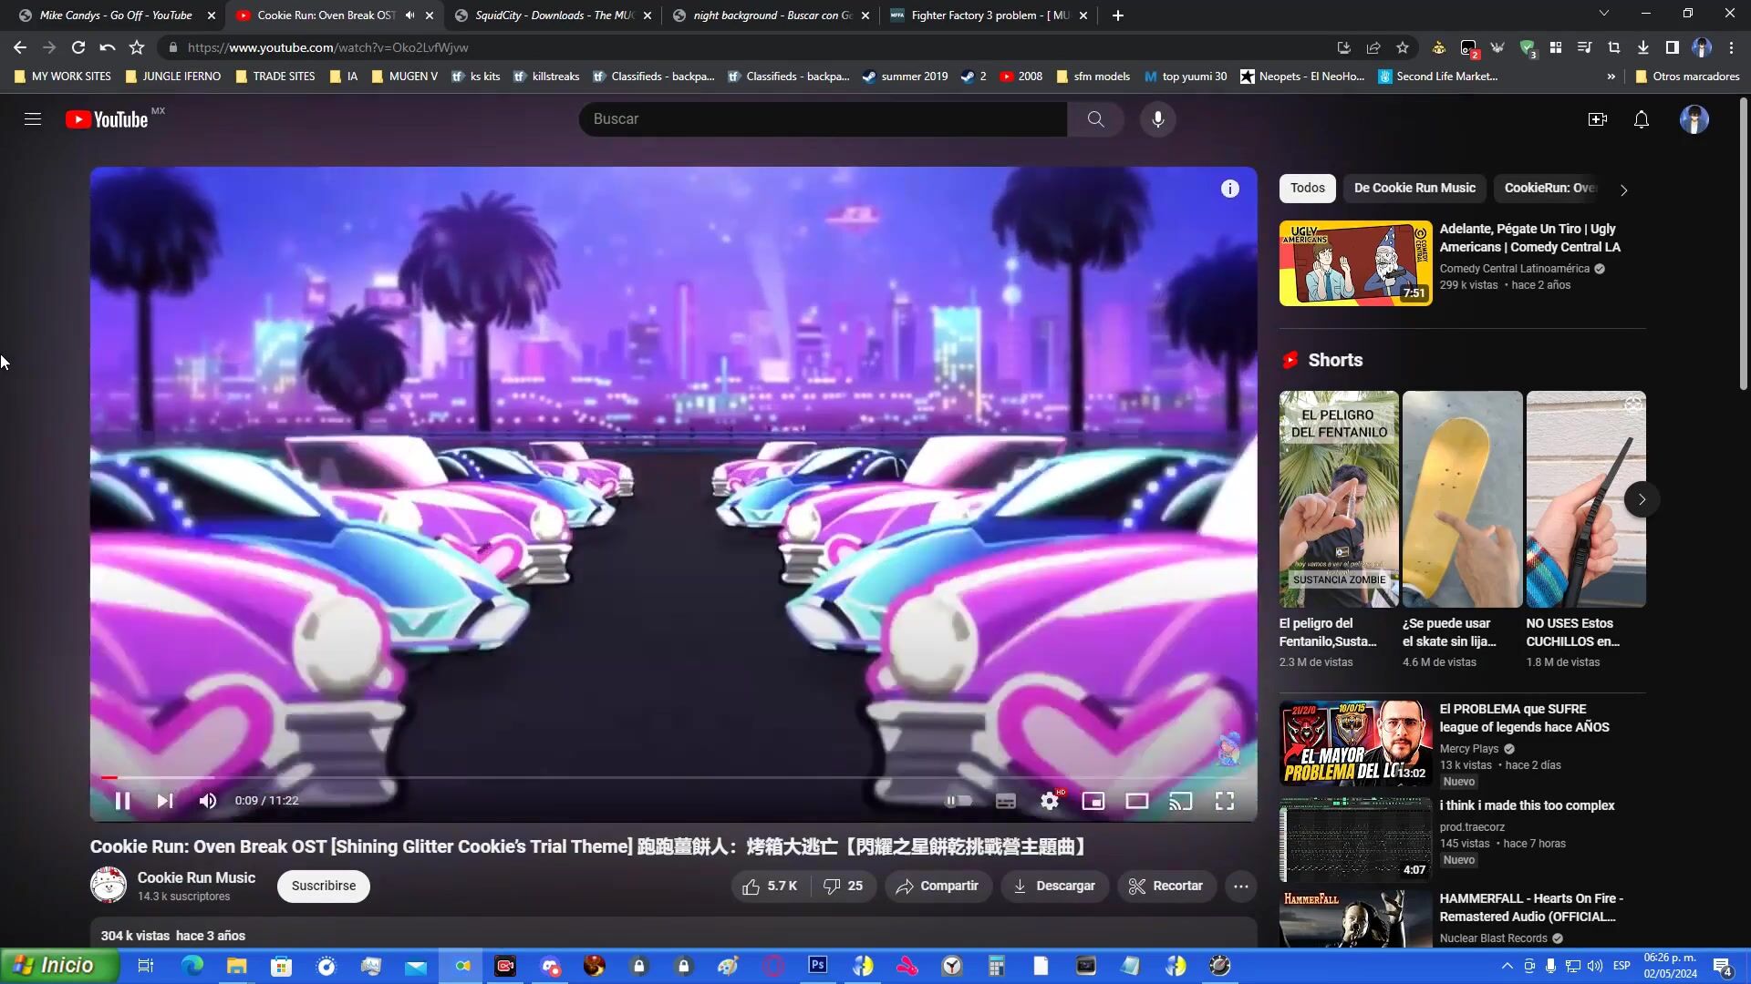The height and width of the screenshot is (984, 1751).
Task: Select the De Cookie Run Music chip
Action: click(x=1414, y=189)
